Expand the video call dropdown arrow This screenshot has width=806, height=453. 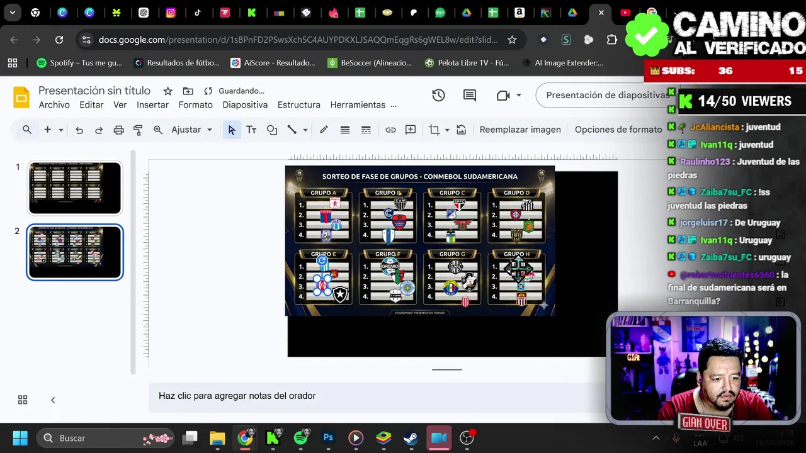tap(519, 95)
